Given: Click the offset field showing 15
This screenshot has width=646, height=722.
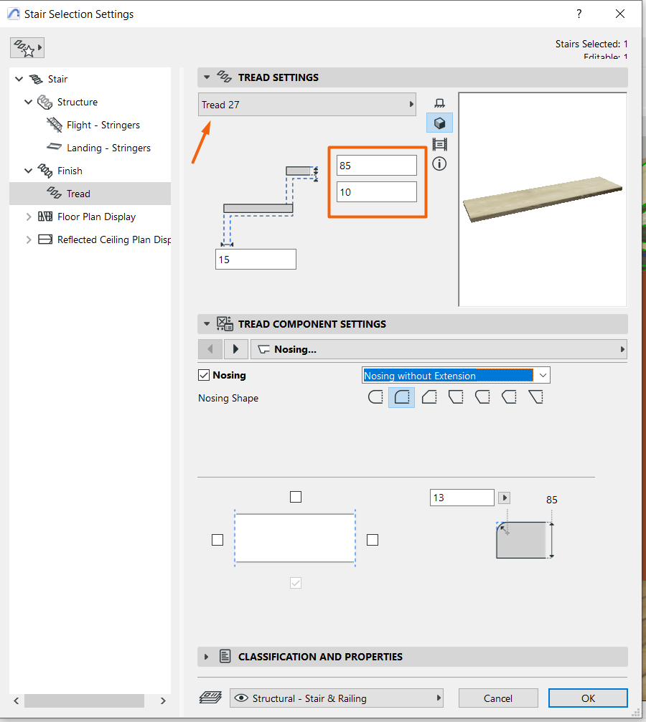Looking at the screenshot, I should tap(256, 260).
